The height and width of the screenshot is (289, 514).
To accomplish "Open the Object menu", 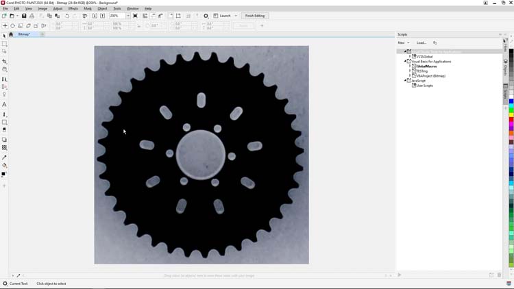I will pyautogui.click(x=102, y=8).
